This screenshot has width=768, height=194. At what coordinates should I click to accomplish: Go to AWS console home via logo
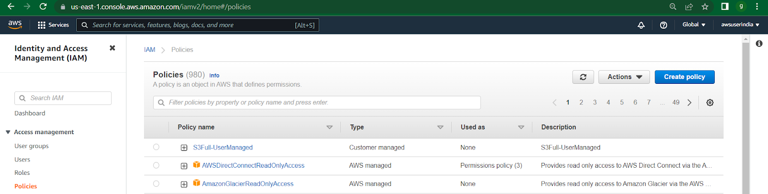point(15,24)
